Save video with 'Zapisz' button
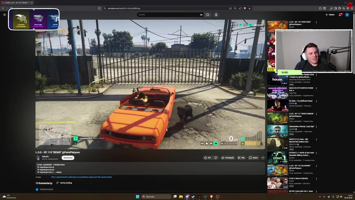 (x=253, y=158)
